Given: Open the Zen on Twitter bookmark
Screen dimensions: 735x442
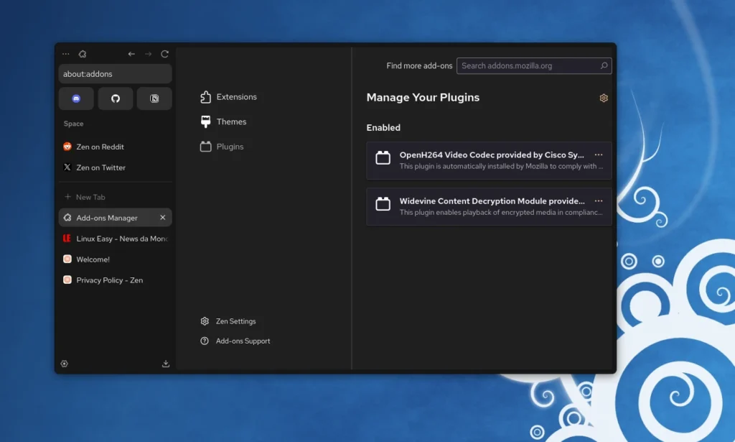Looking at the screenshot, I should point(116,167).
